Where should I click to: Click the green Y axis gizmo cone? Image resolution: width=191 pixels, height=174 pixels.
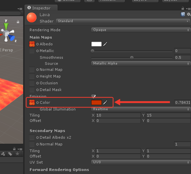click(6, 26)
